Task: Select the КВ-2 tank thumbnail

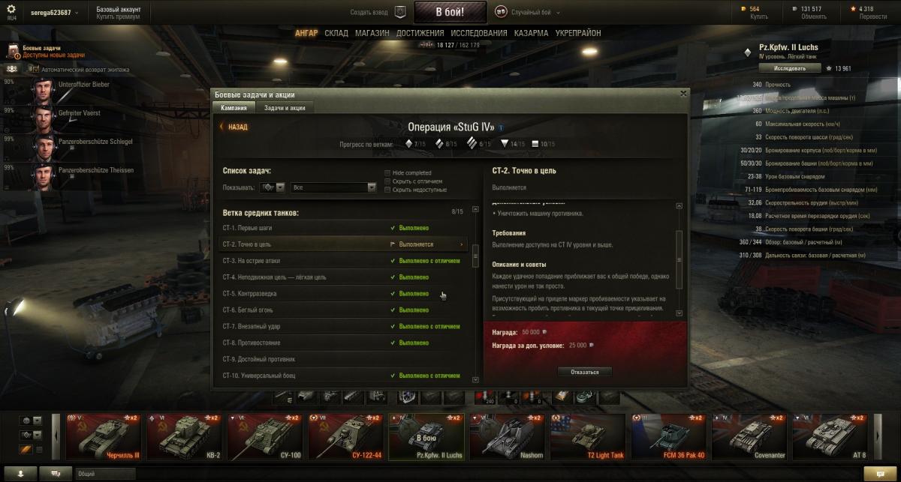Action: [x=185, y=436]
